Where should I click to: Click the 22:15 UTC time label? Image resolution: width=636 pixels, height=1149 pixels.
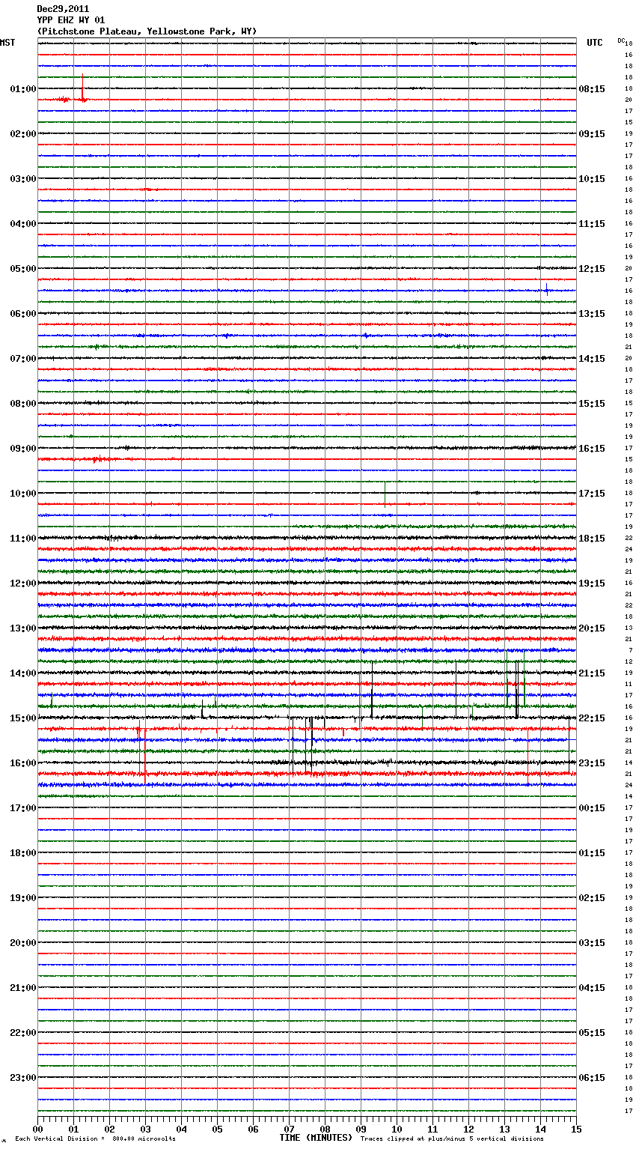tap(592, 718)
